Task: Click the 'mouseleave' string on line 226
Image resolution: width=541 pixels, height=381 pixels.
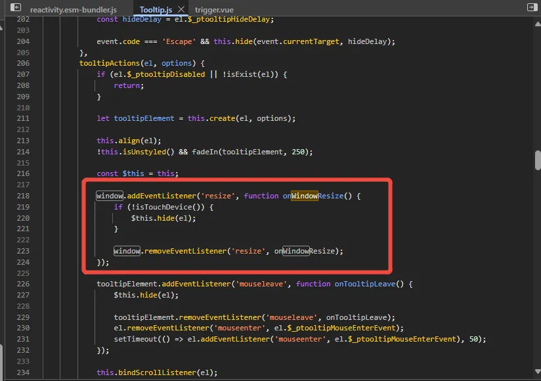Action: click(x=261, y=284)
